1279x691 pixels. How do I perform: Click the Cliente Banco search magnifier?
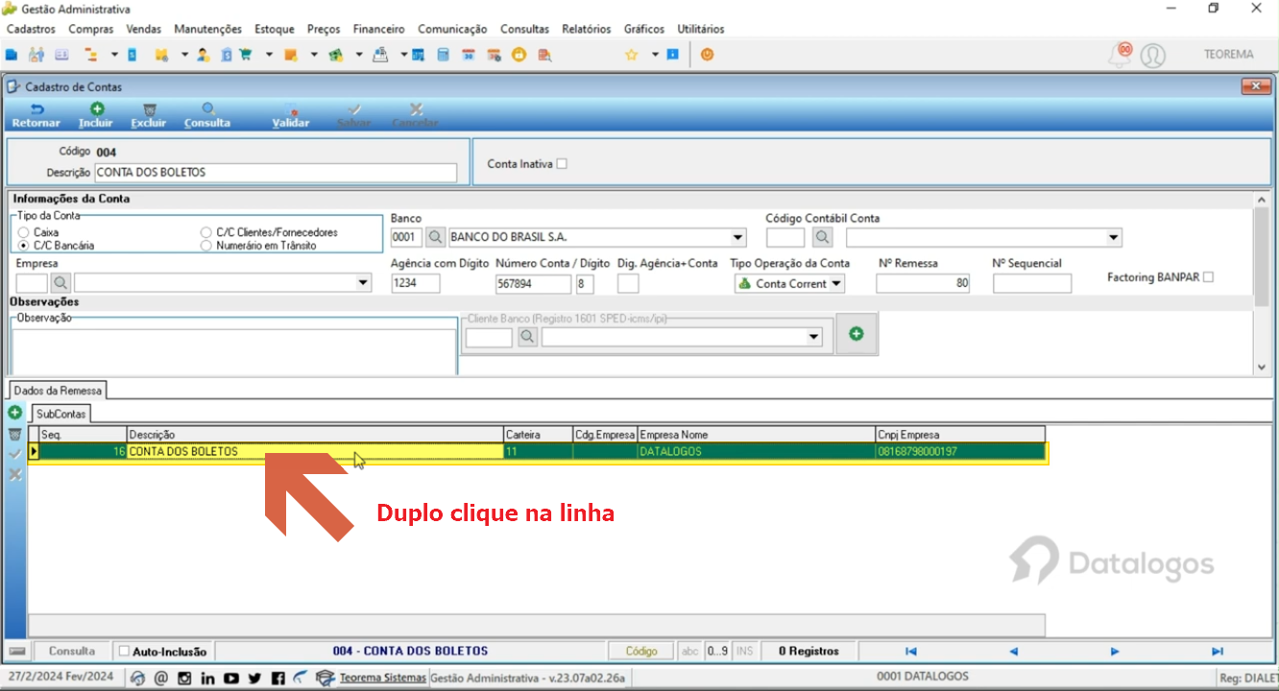[527, 337]
